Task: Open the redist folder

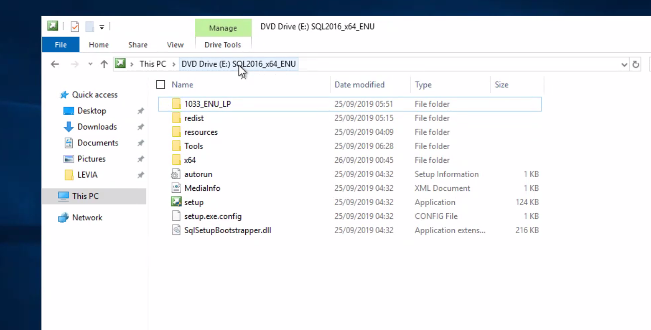Action: click(194, 118)
